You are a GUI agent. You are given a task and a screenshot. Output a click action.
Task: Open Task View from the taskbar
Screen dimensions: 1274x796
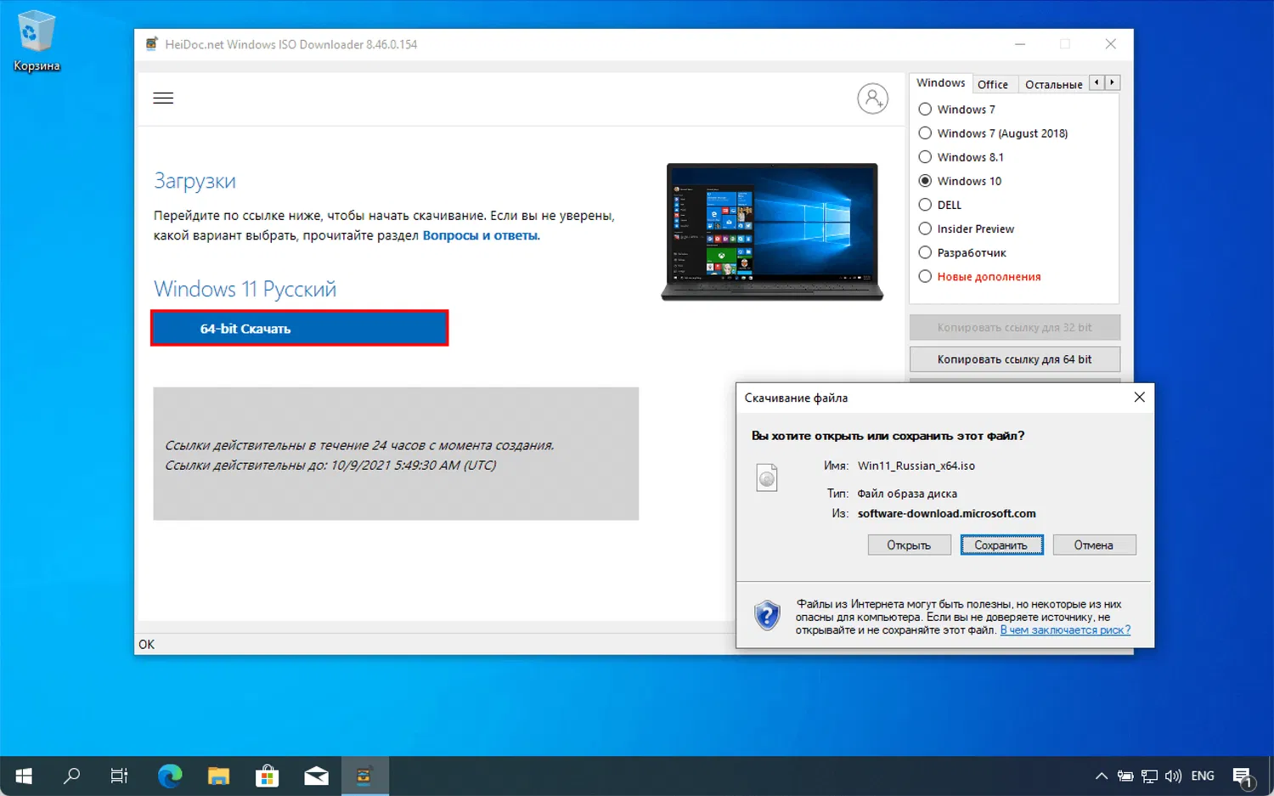tap(119, 776)
